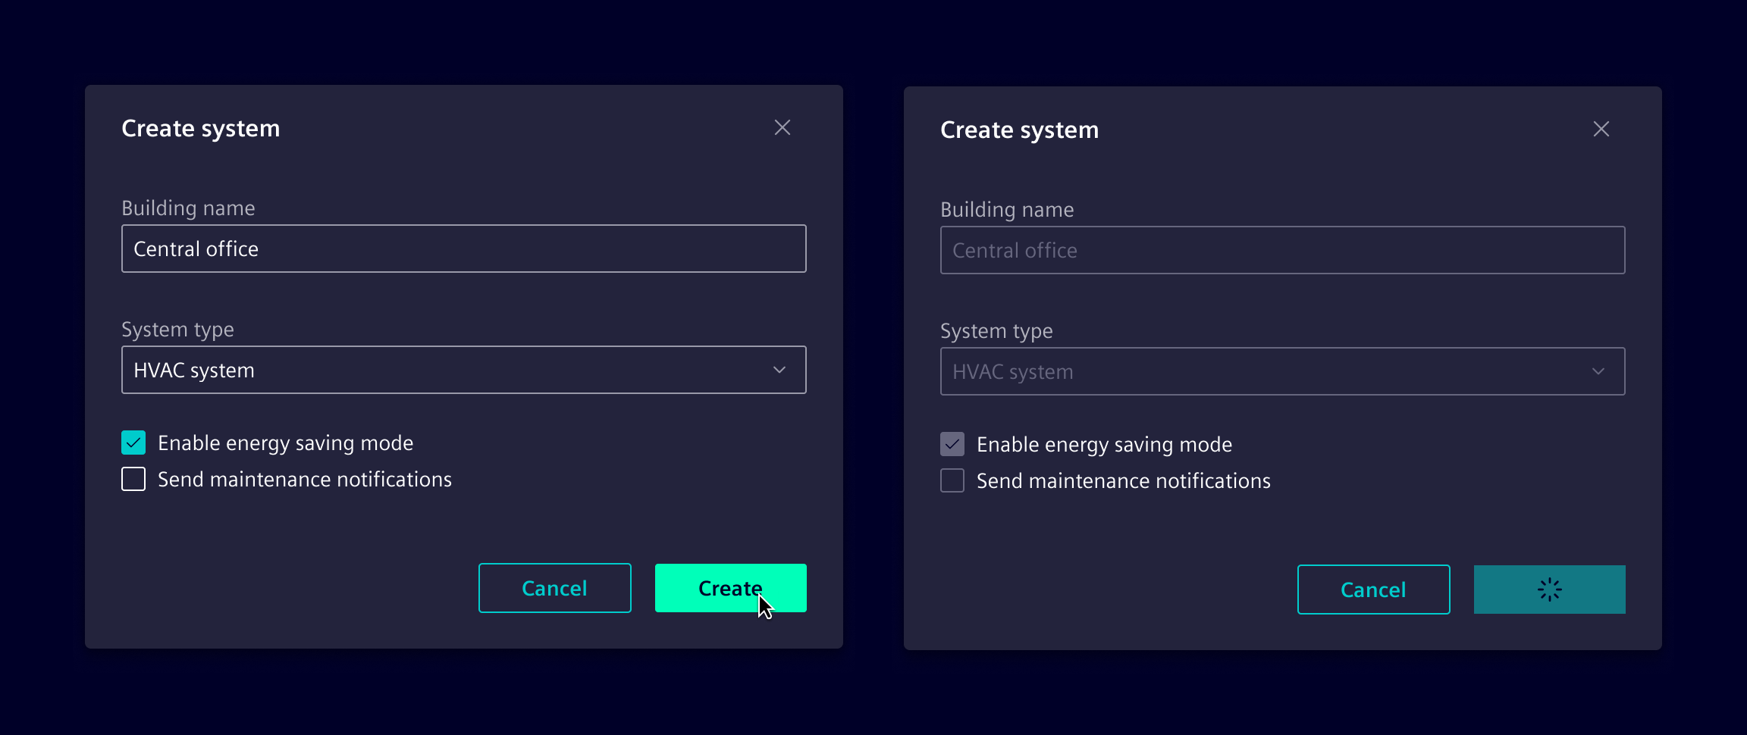1747x735 pixels.
Task: Dismiss the right dialog using its X icon
Action: point(1601,129)
